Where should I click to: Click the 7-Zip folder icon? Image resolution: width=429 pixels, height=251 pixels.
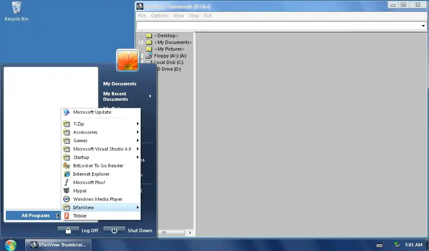67,124
